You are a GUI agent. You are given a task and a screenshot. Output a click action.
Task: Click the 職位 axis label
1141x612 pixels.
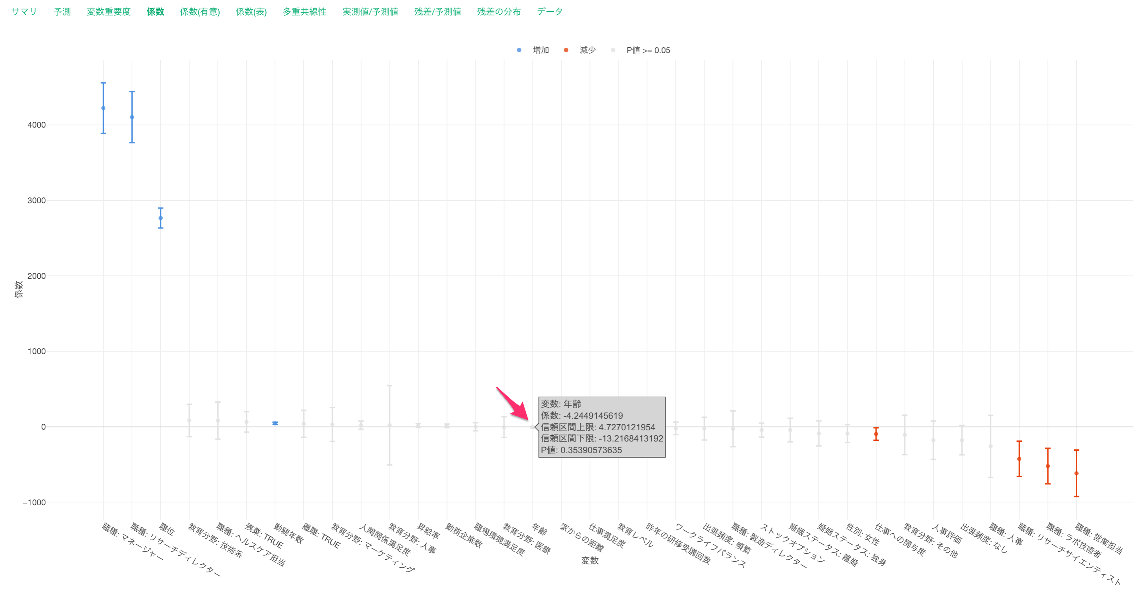pos(167,529)
